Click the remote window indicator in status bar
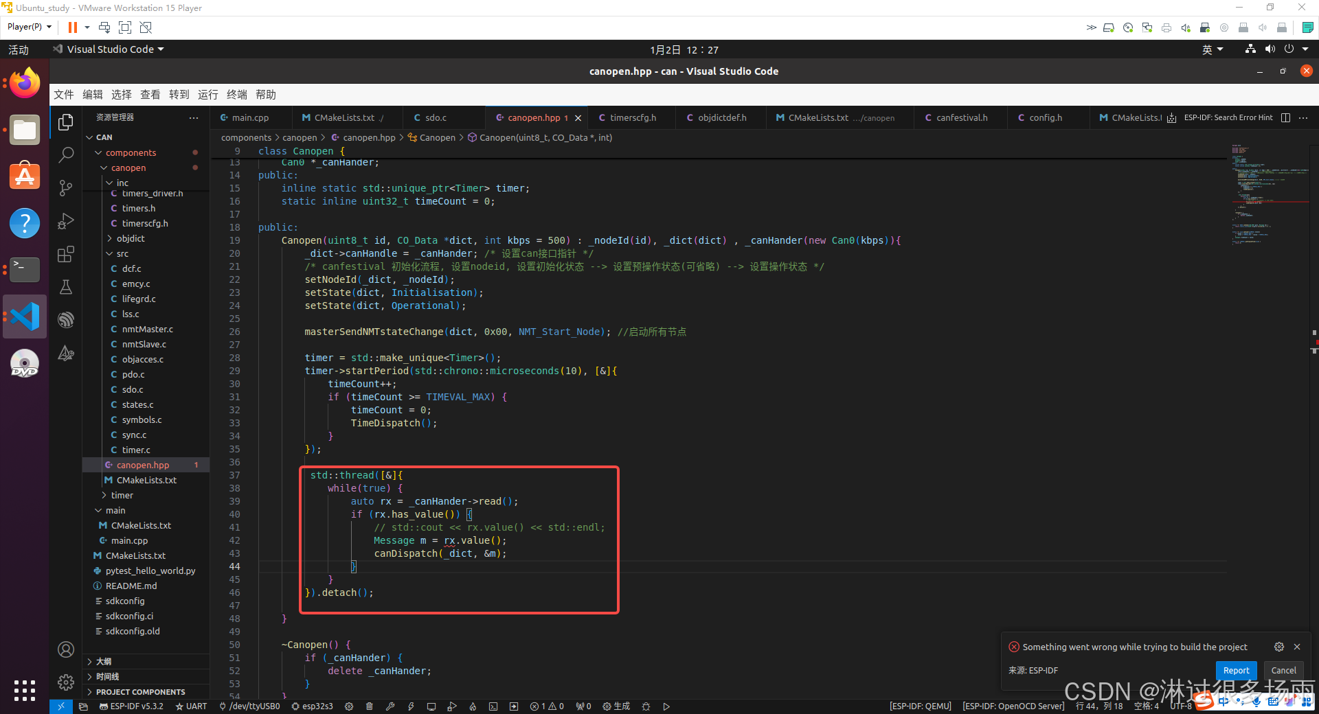 pyautogui.click(x=60, y=706)
